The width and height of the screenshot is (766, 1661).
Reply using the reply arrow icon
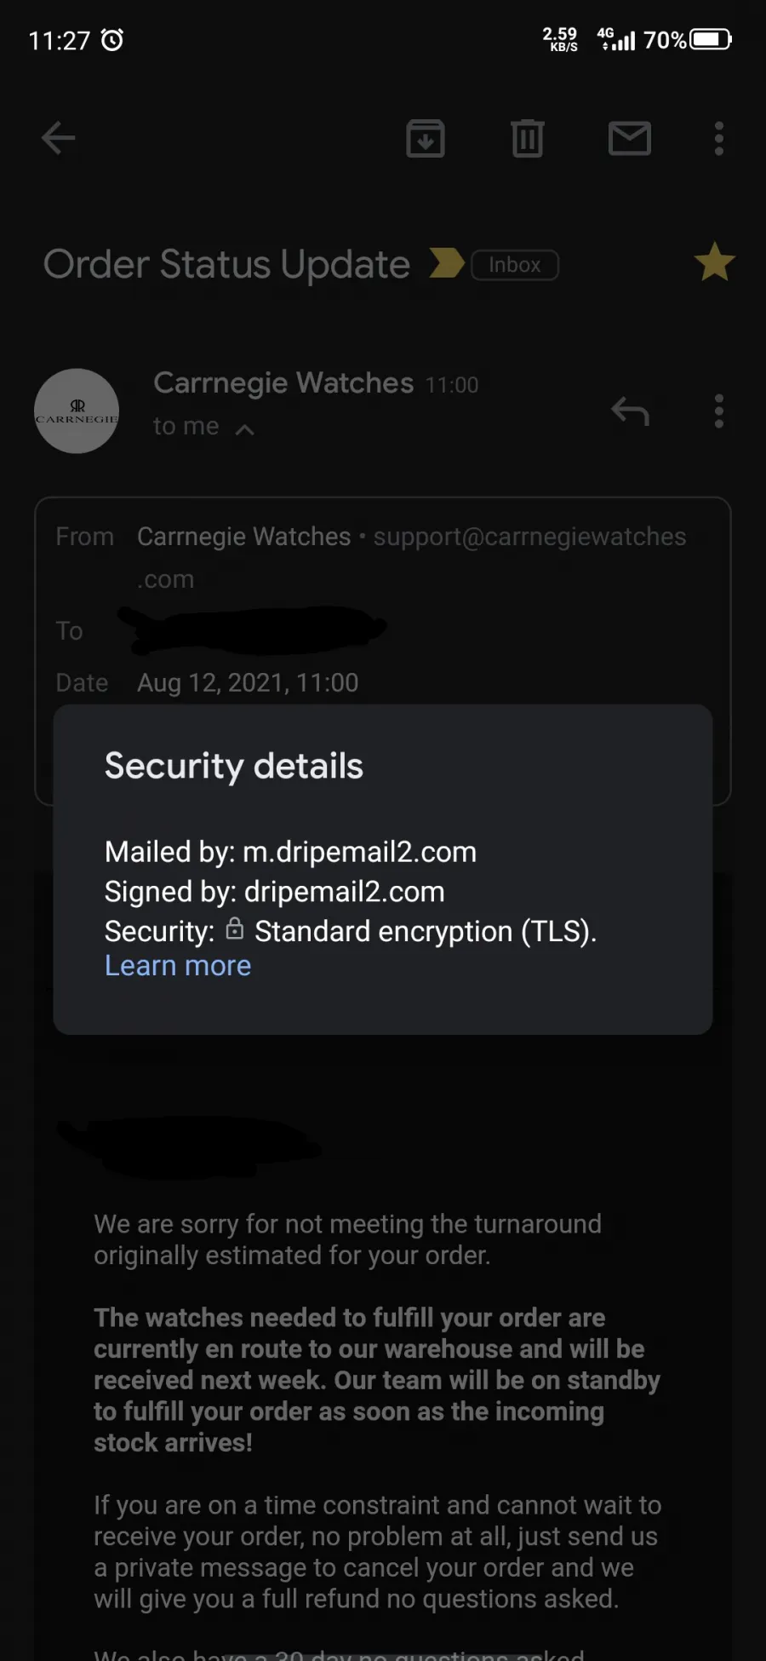click(630, 411)
